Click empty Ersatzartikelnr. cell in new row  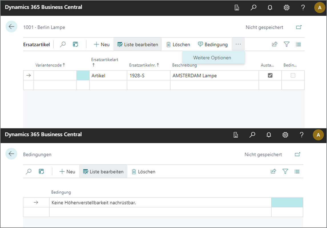(x=148, y=85)
